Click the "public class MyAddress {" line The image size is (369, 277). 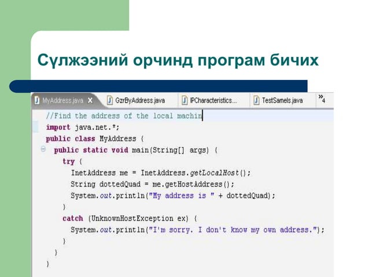(95, 138)
